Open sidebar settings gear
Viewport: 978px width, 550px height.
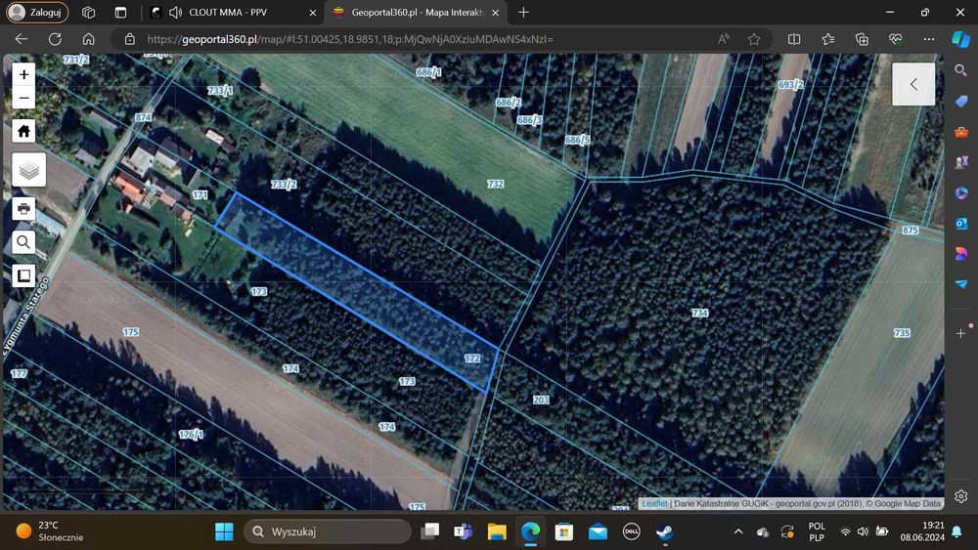961,496
